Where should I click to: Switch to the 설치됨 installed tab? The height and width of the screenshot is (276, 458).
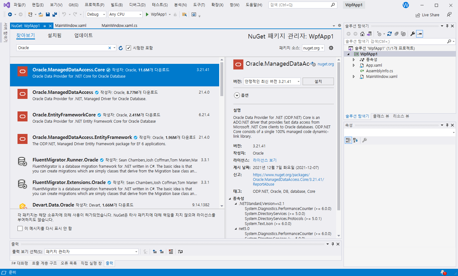click(54, 35)
